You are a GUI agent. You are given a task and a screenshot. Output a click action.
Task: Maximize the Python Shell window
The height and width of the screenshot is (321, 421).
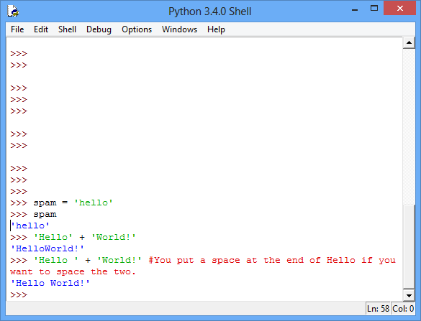(x=374, y=9)
